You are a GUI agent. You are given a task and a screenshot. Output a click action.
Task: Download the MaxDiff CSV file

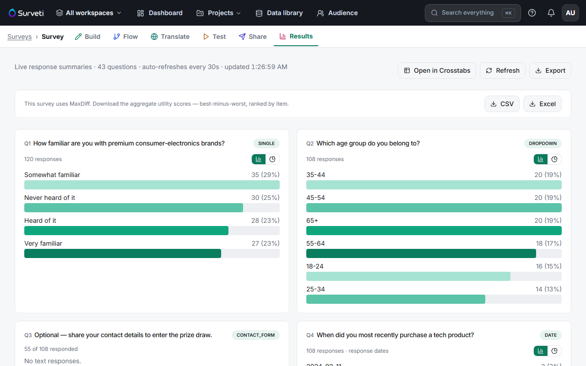(502, 104)
